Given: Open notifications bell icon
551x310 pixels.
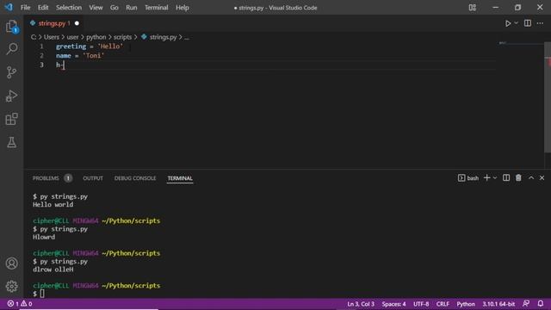Looking at the screenshot, I should point(541,303).
